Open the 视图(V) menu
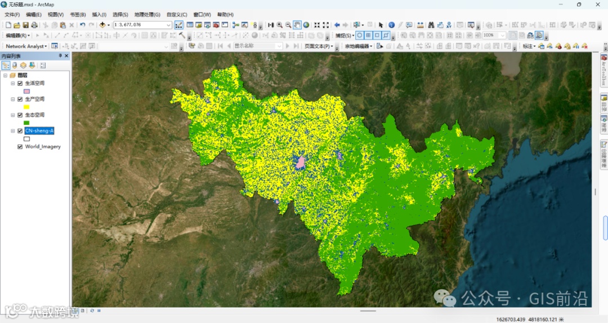 click(x=55, y=14)
